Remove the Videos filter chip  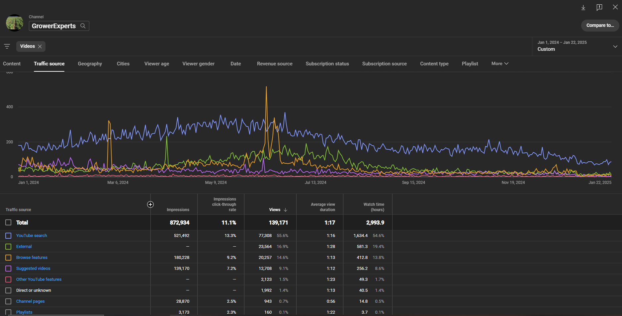[40, 46]
